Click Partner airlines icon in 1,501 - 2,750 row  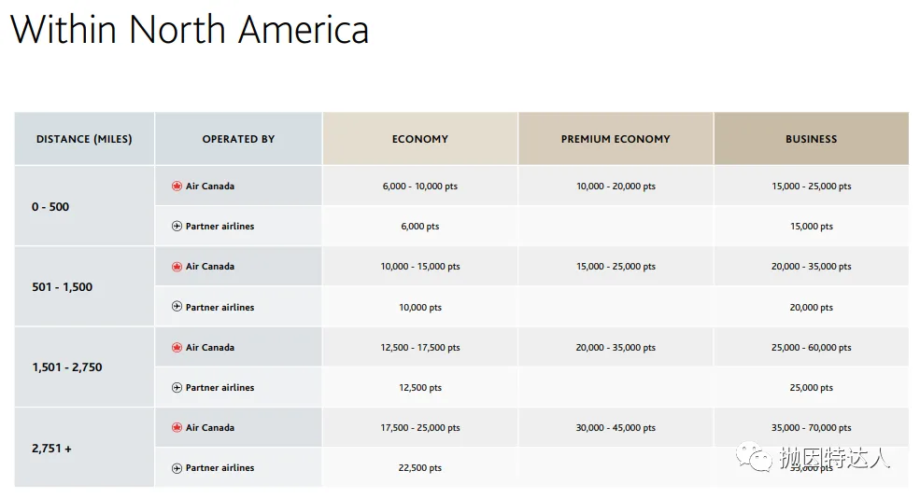[177, 388]
